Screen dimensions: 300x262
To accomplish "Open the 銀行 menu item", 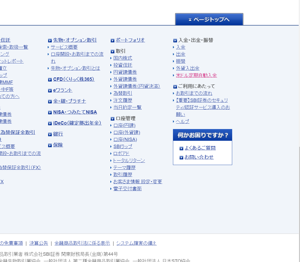I will pos(58,134).
